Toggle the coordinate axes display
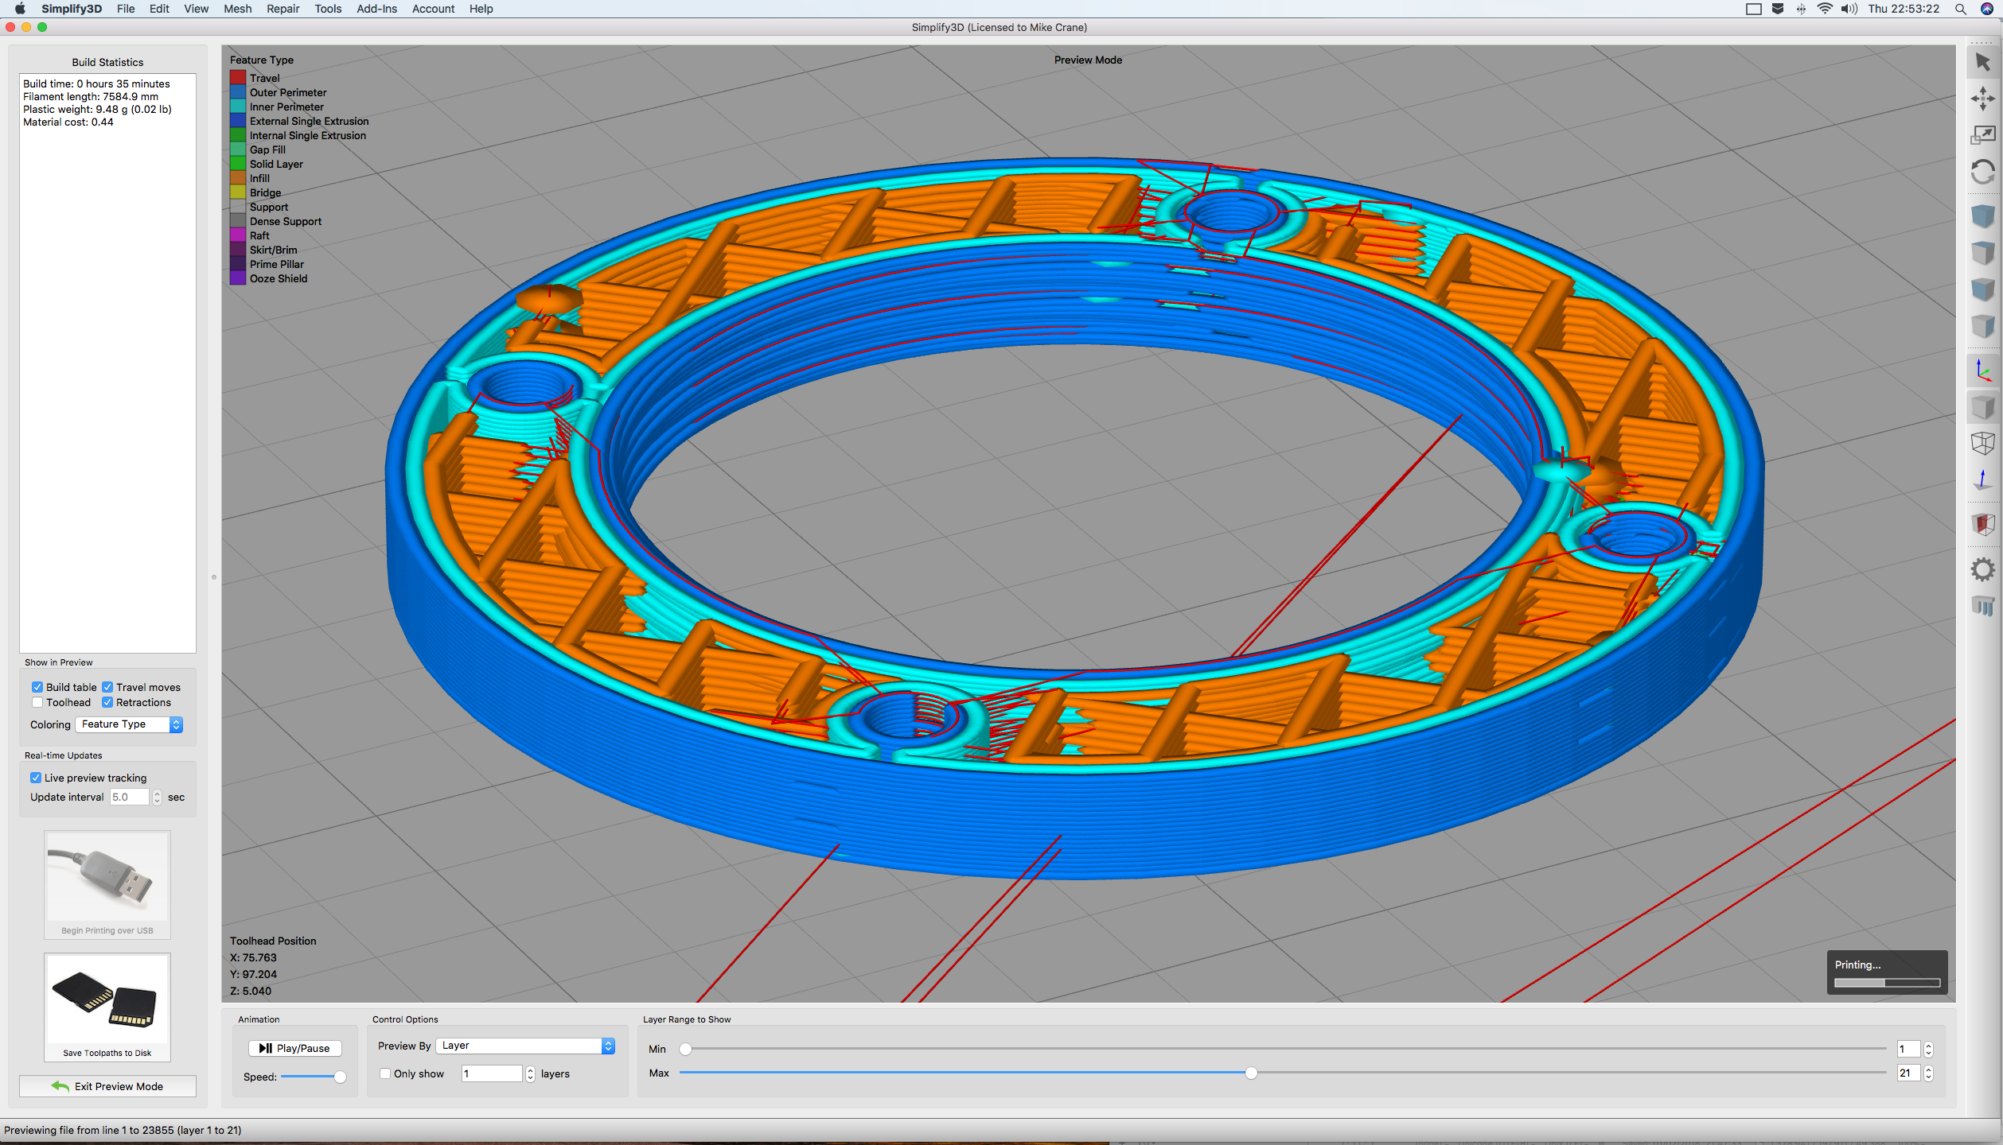The image size is (2003, 1145). (x=1982, y=371)
